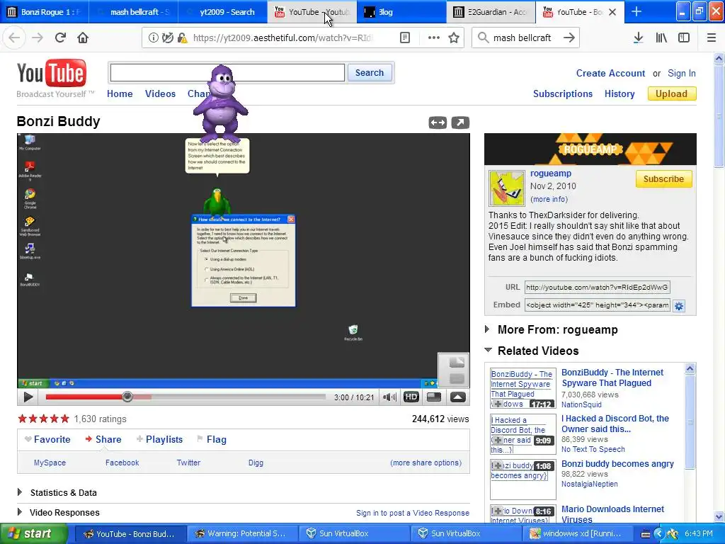Click YouTube search input field

click(x=227, y=73)
